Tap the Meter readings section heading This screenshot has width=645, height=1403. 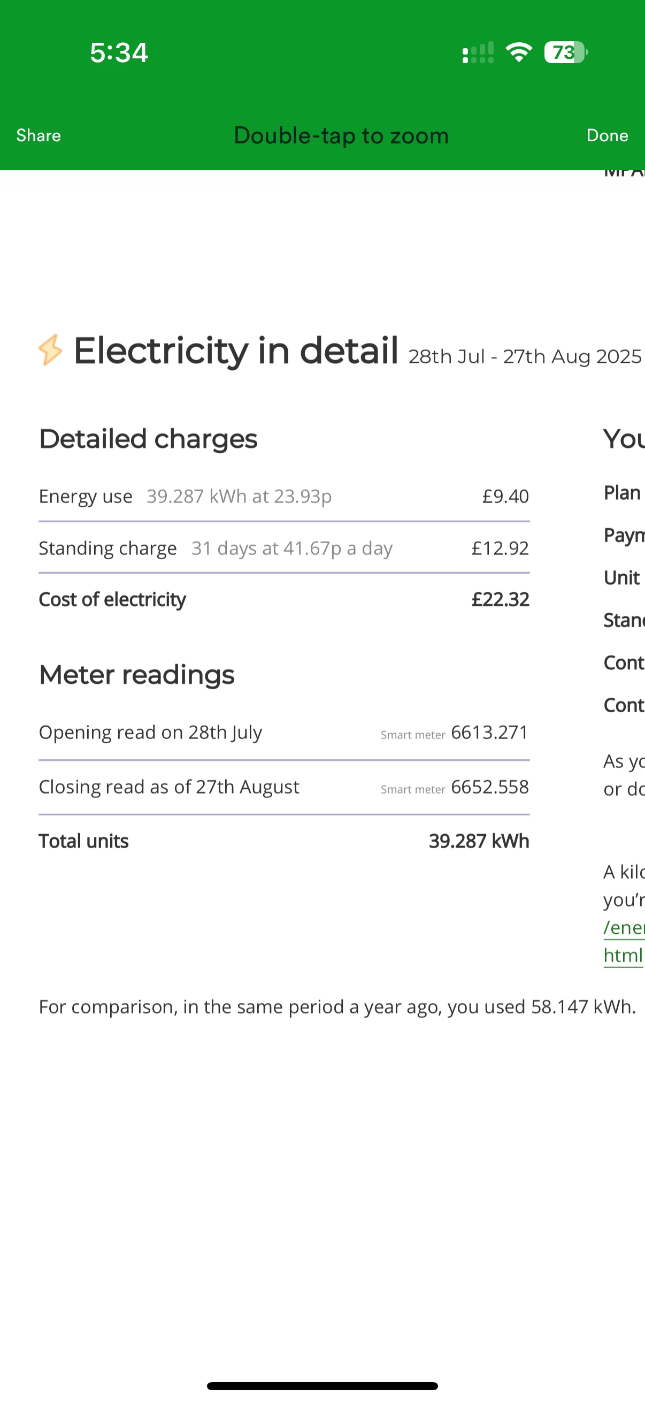136,675
